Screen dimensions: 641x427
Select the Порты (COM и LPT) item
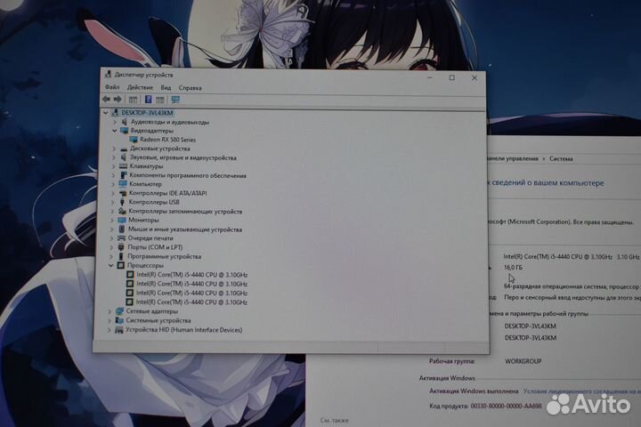point(156,247)
